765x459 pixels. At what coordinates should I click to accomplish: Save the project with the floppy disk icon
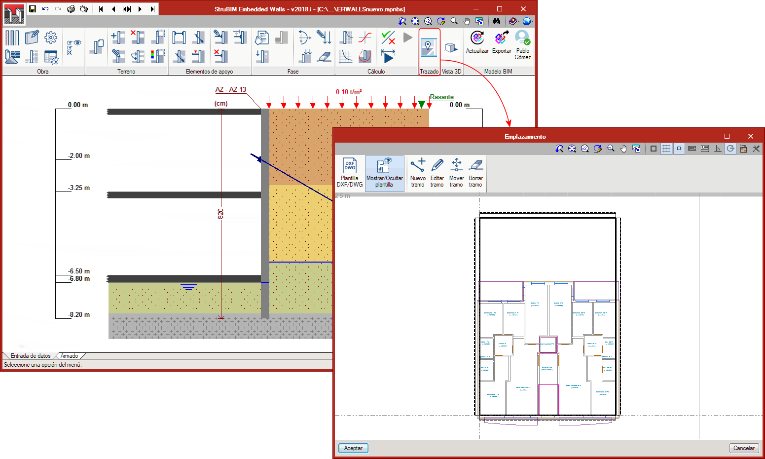tap(33, 9)
